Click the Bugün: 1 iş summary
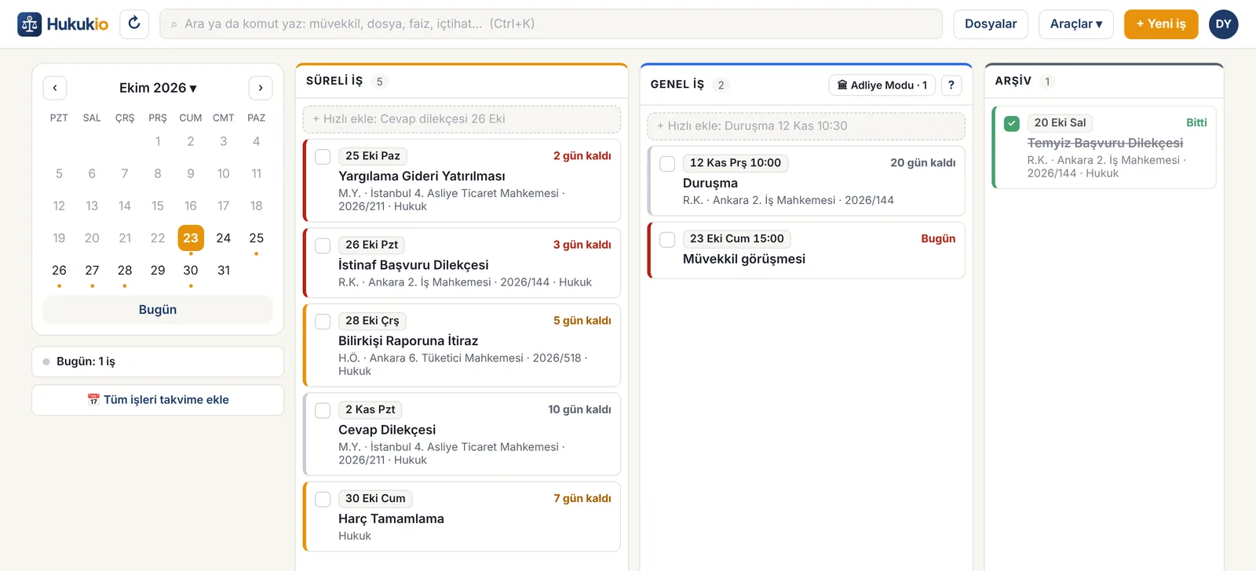 [158, 362]
